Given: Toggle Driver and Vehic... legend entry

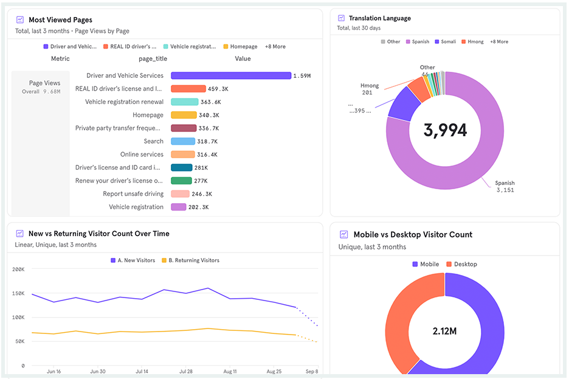Looking at the screenshot, I should click(x=70, y=46).
